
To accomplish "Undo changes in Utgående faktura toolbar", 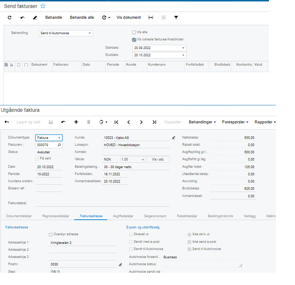I will tap(63, 122).
